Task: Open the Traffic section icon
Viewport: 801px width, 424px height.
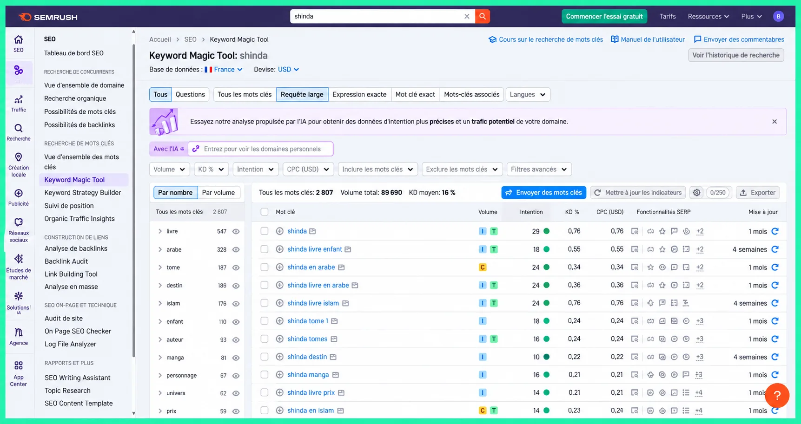Action: point(19,104)
